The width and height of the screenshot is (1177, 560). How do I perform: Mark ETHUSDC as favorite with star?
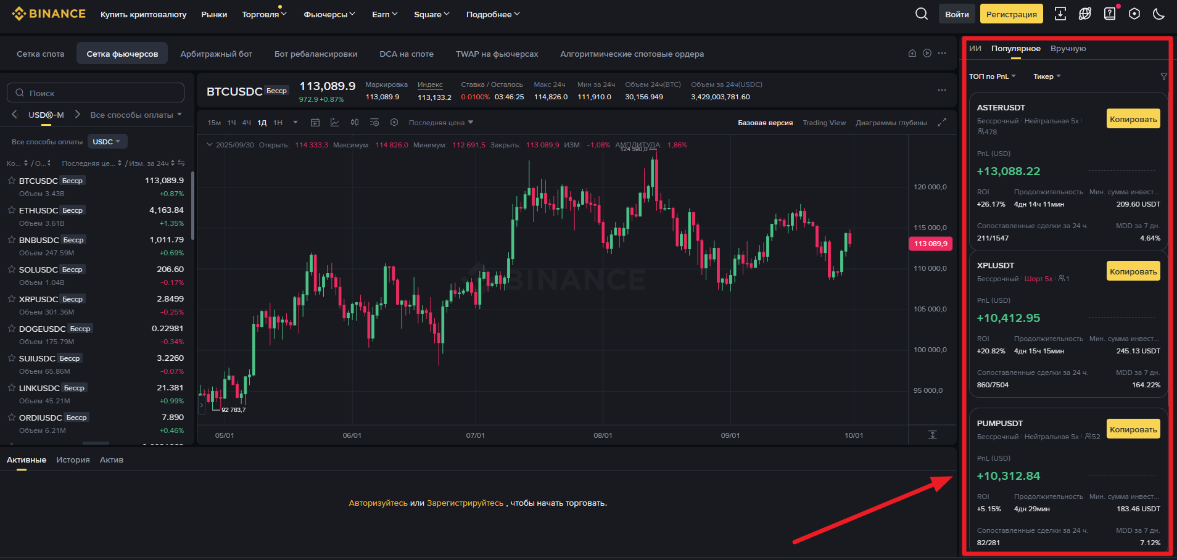pos(12,210)
